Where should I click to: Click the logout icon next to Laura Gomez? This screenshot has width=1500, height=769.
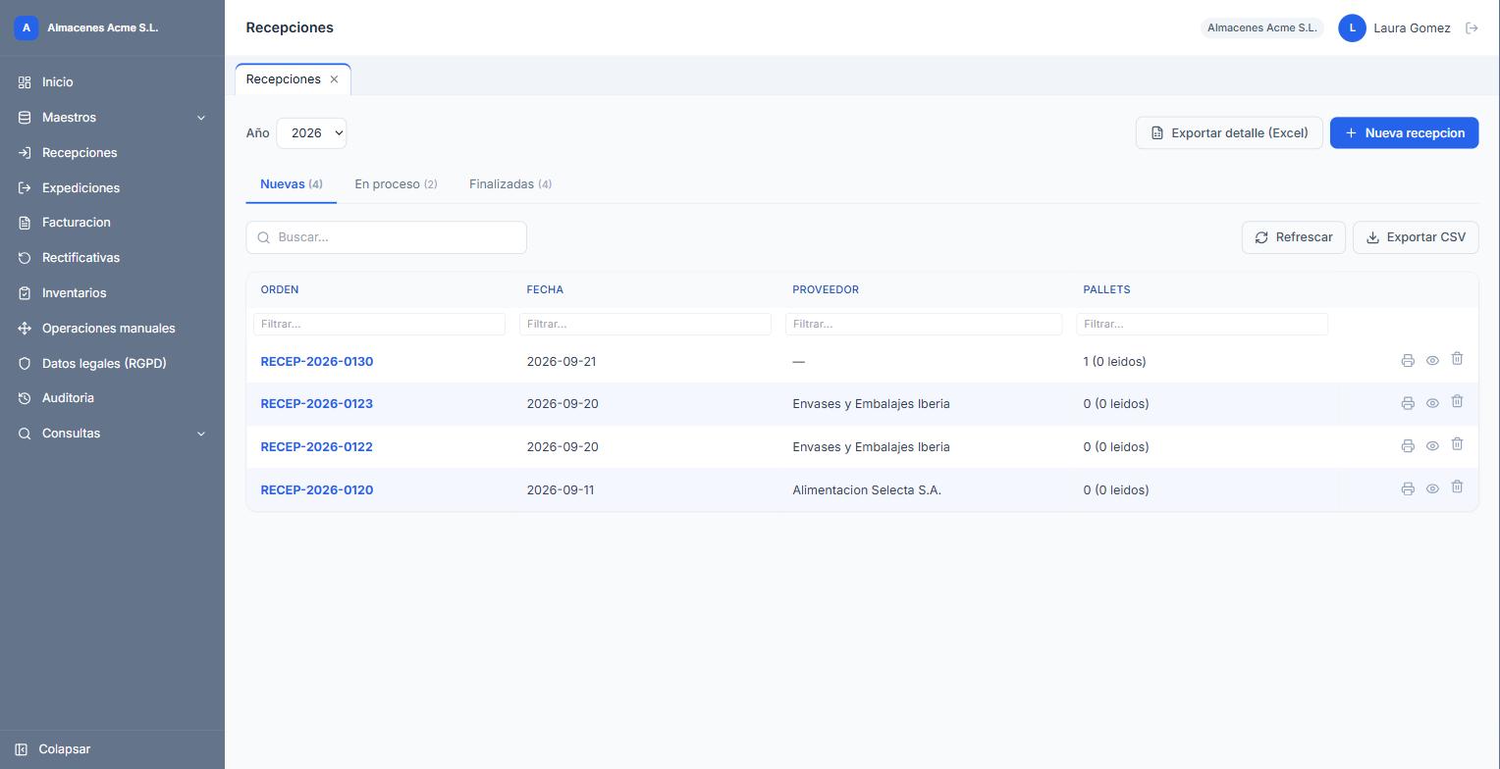click(1472, 28)
